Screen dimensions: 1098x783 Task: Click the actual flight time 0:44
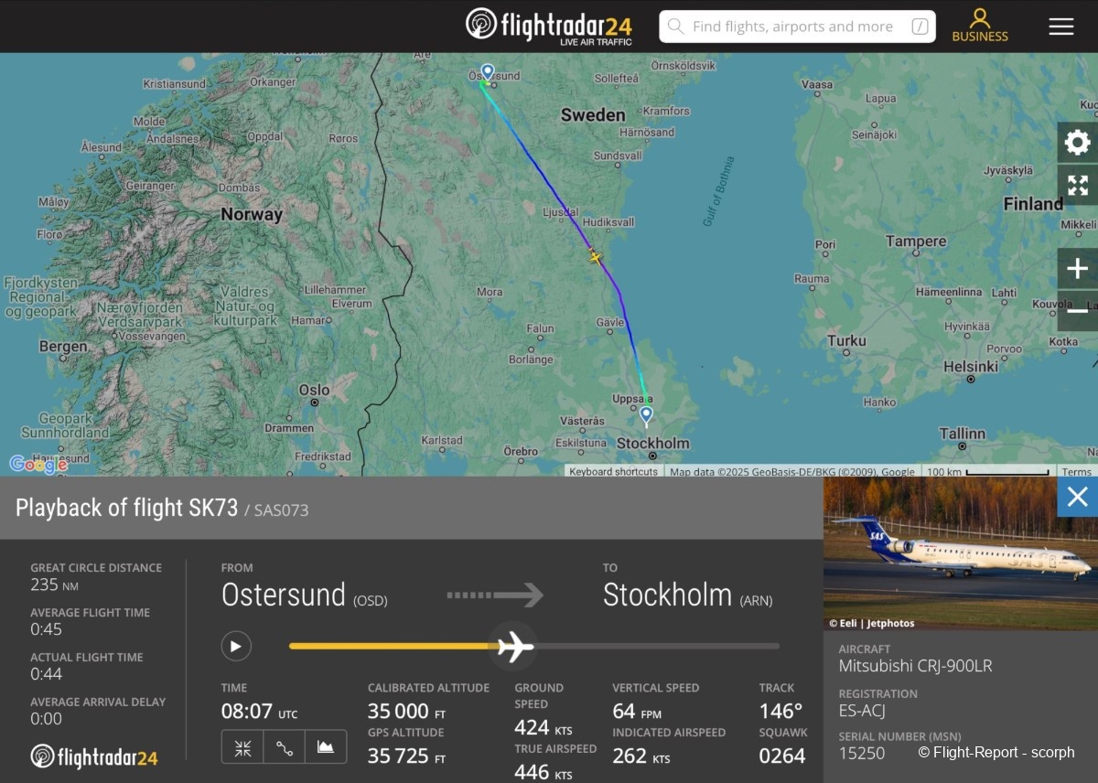[x=47, y=674]
